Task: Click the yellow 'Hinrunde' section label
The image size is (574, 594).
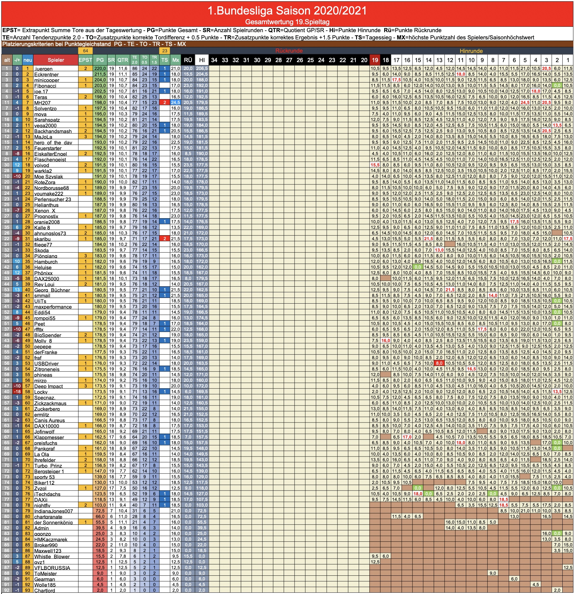Action: tap(471, 51)
